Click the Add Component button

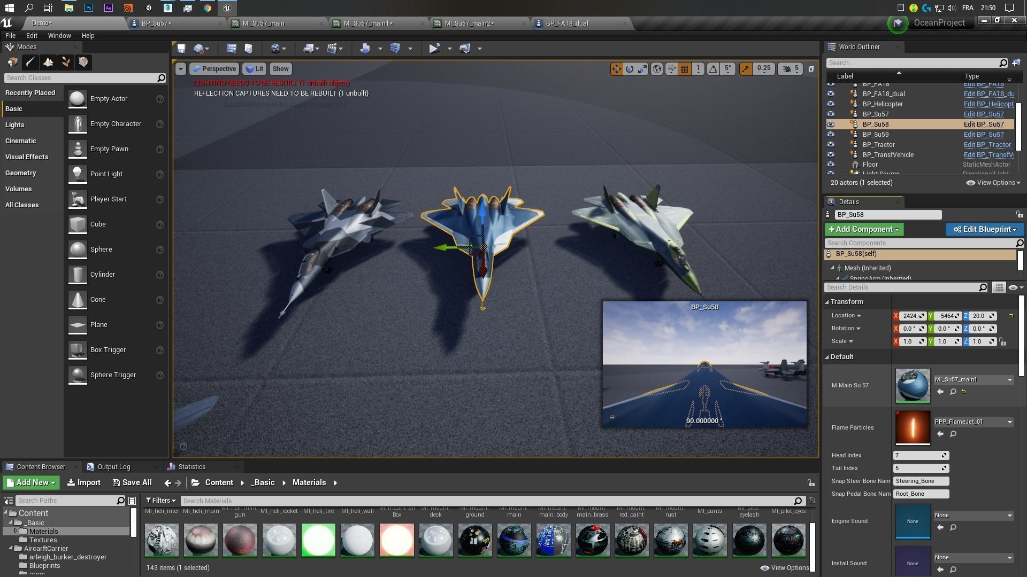[x=864, y=230]
